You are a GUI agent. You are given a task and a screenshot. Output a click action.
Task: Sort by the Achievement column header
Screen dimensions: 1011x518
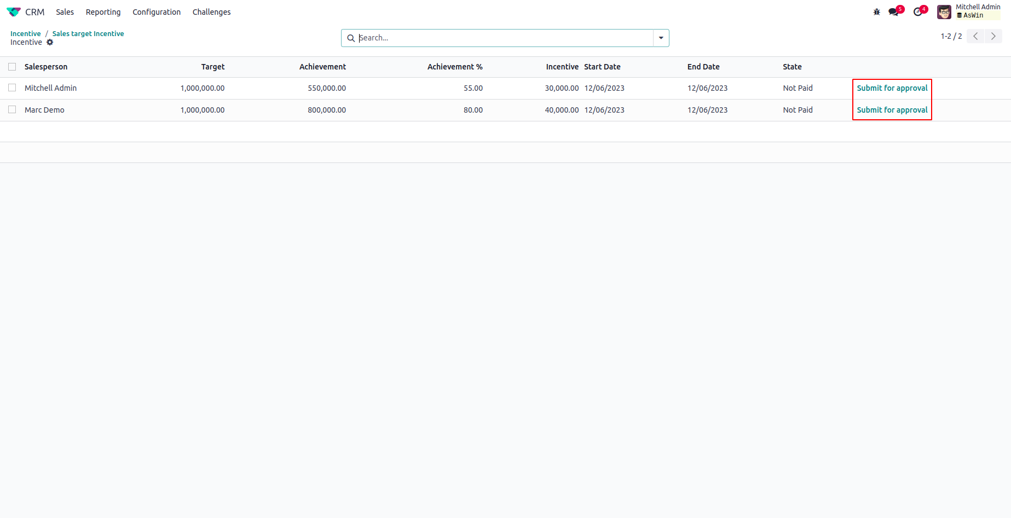pyautogui.click(x=322, y=67)
